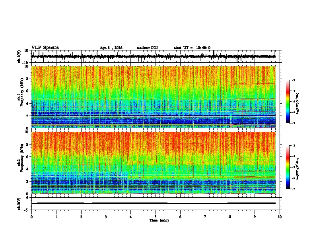
Task: Click time-axis tick label "10"
Action: (280, 217)
